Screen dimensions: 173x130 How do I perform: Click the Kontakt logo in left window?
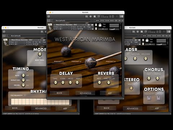(4, 31)
